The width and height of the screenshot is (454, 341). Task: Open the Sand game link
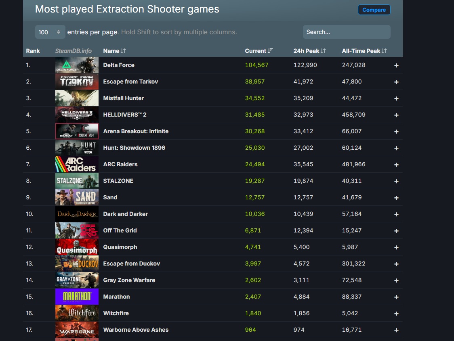pos(110,197)
